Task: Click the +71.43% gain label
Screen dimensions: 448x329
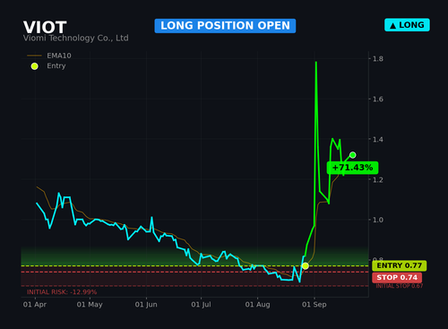Action: 352,168
